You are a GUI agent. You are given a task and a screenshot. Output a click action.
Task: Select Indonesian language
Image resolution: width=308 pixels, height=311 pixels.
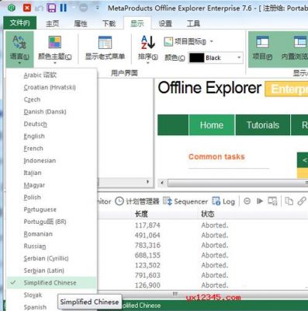tap(52, 160)
